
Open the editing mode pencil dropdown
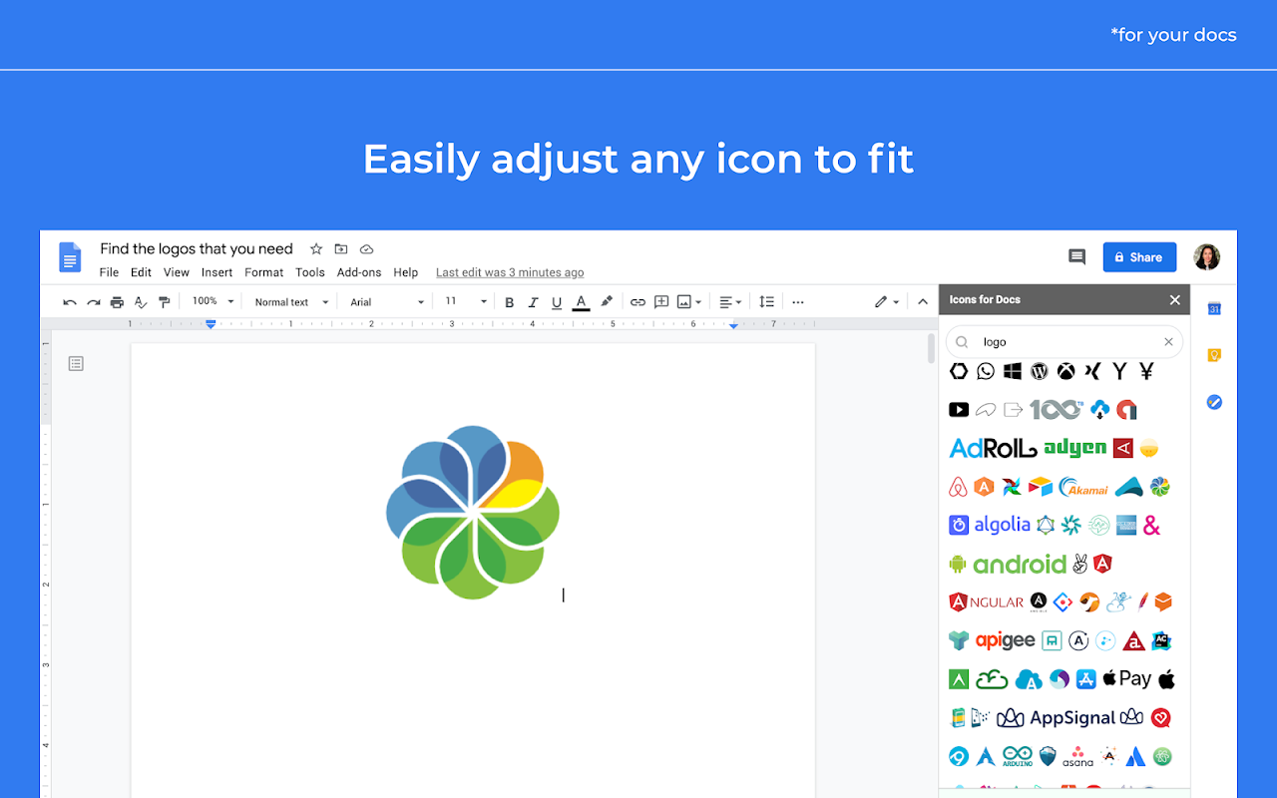point(887,302)
